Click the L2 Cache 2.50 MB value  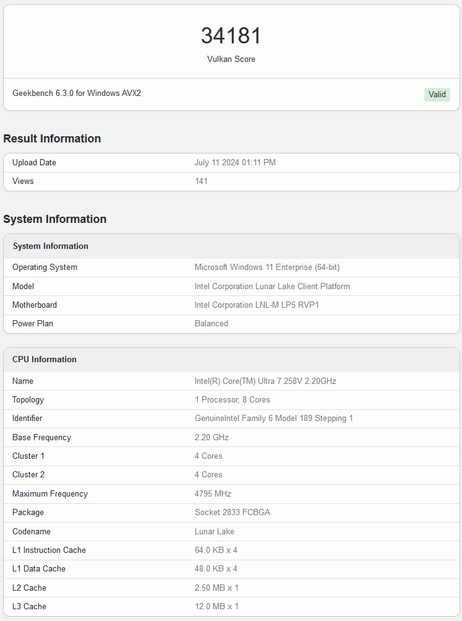pyautogui.click(x=216, y=588)
